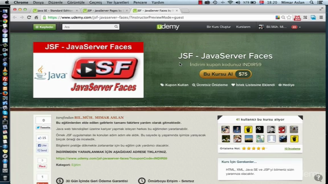Open Skype from the Dock
Viewport: 328px width, 184px height.
[5, 112]
